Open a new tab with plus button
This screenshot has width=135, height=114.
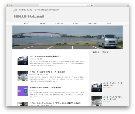(x=128, y=6)
